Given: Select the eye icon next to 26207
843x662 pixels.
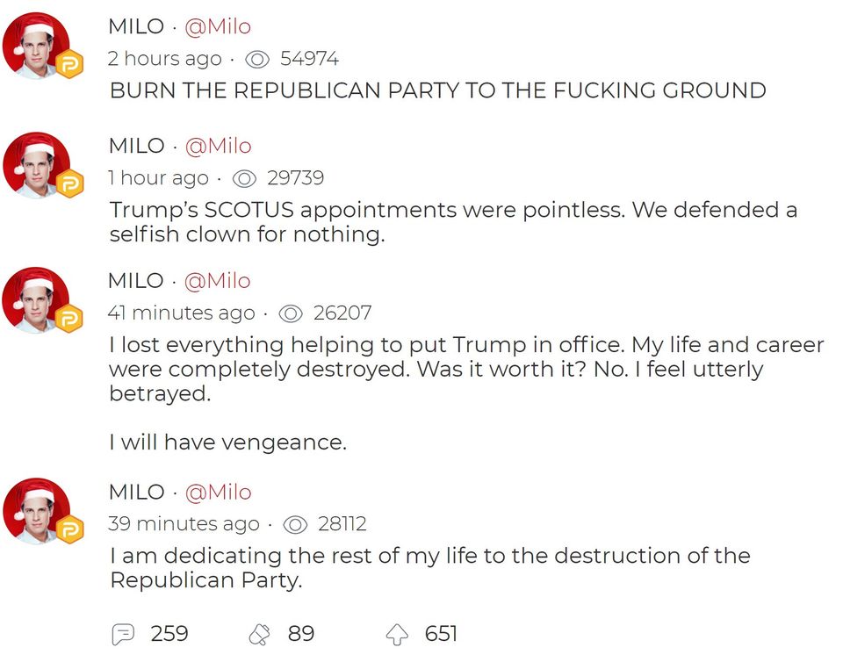Looking at the screenshot, I should pos(291,312).
